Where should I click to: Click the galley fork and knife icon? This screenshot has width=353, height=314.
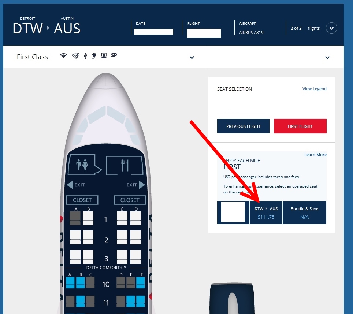tap(125, 166)
